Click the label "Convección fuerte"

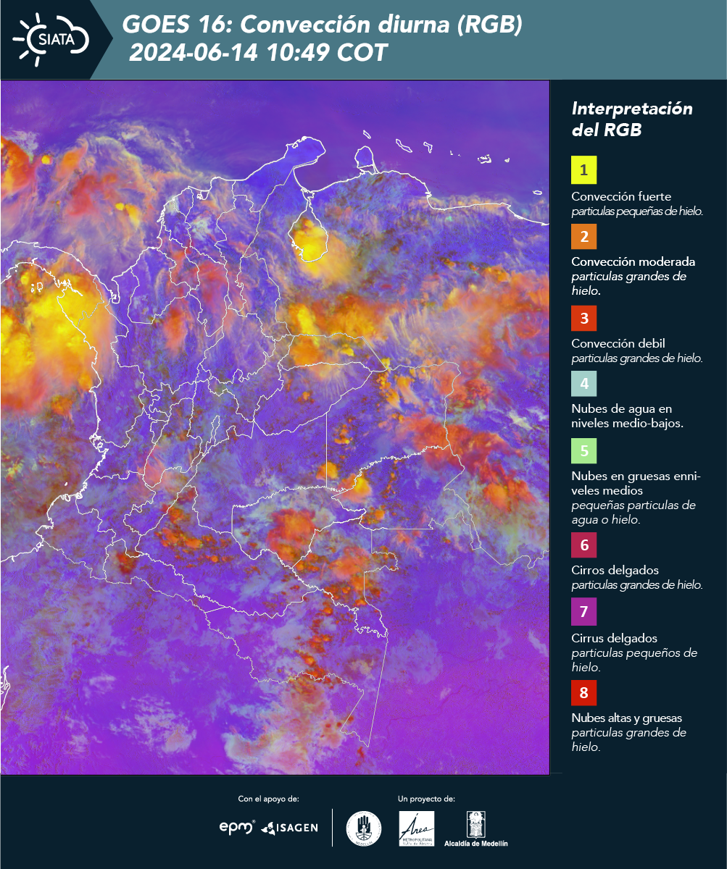pyautogui.click(x=621, y=196)
